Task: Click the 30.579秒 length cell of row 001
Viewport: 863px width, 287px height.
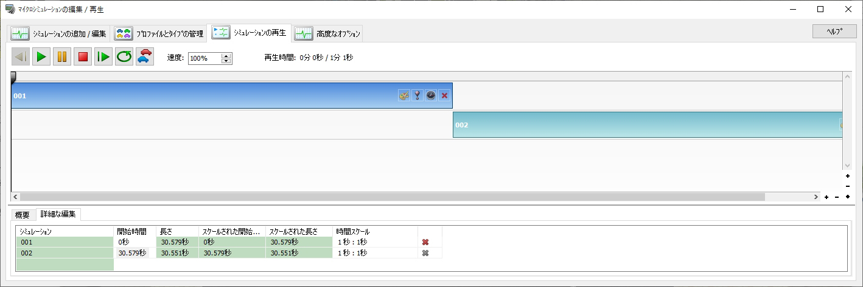Action: point(177,242)
